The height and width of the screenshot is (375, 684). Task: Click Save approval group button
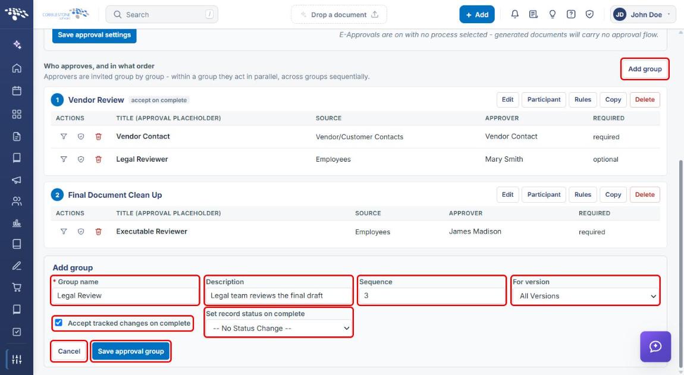coord(131,351)
